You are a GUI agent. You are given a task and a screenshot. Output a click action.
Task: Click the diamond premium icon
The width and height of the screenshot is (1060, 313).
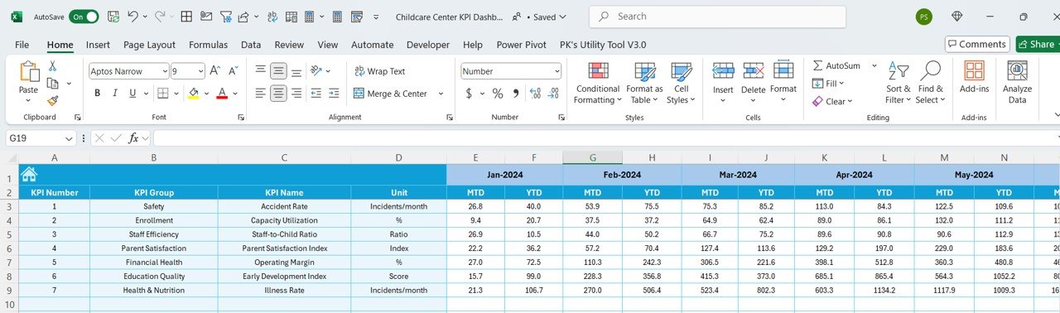click(x=957, y=17)
